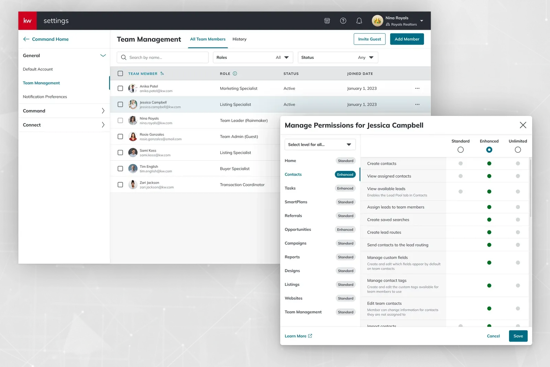Image resolution: width=550 pixels, height=367 pixels.
Task: Open Default Account settings
Action: click(x=38, y=69)
